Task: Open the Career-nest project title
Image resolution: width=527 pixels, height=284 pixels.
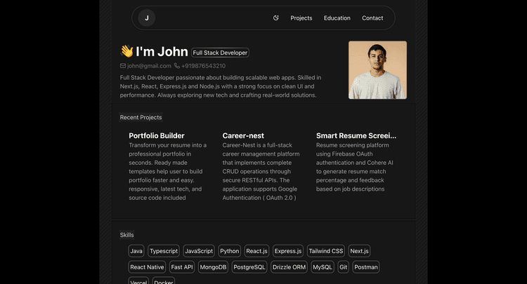Action: click(243, 135)
